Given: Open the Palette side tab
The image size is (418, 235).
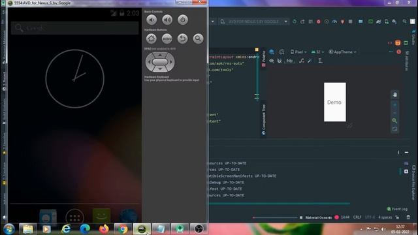Looking at the screenshot, I should point(264,59).
